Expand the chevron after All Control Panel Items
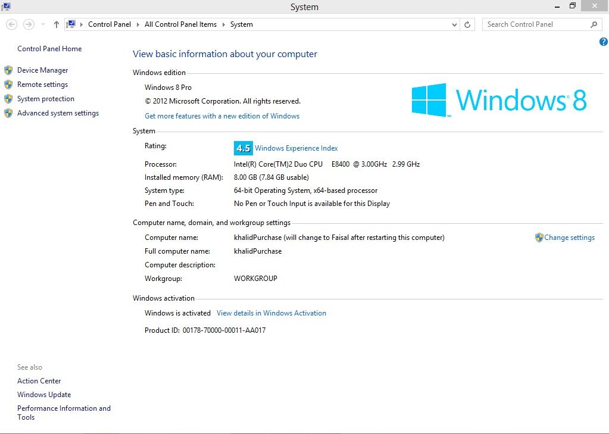The height and width of the screenshot is (434, 609). click(x=224, y=24)
